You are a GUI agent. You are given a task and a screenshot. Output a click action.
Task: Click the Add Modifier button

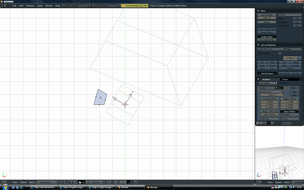pyautogui.click(x=268, y=83)
